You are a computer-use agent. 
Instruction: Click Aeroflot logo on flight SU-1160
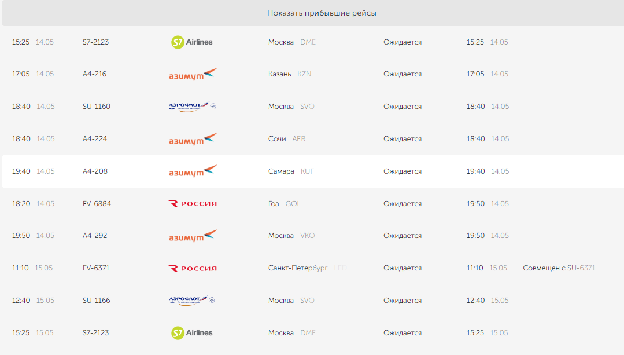click(x=193, y=107)
